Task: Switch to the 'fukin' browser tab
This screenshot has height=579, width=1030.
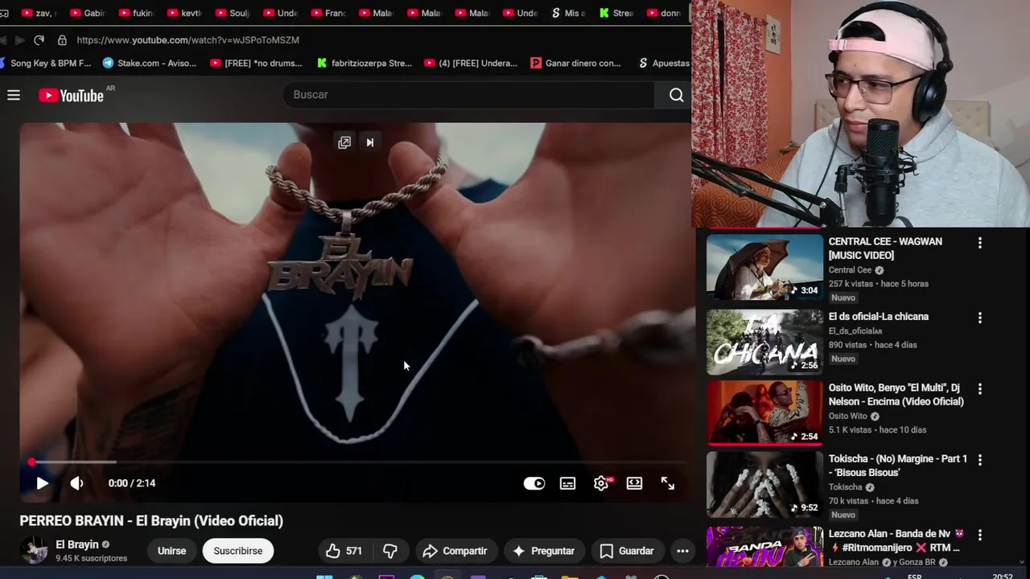Action: (135, 13)
